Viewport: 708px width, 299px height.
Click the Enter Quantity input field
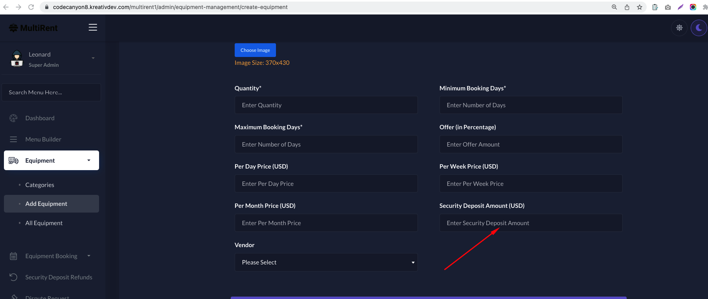coord(326,105)
